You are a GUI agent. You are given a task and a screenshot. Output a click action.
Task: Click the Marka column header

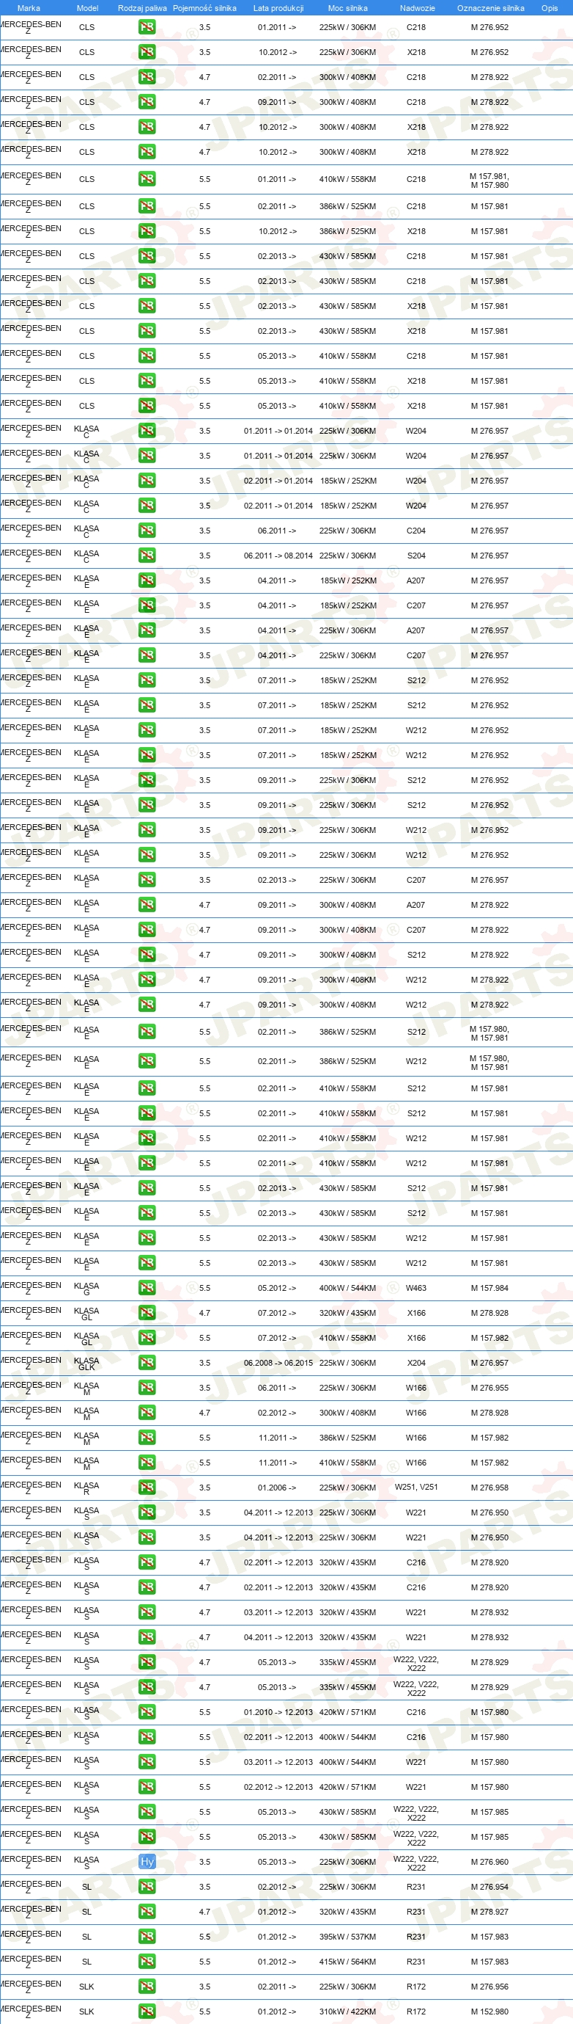29,8
